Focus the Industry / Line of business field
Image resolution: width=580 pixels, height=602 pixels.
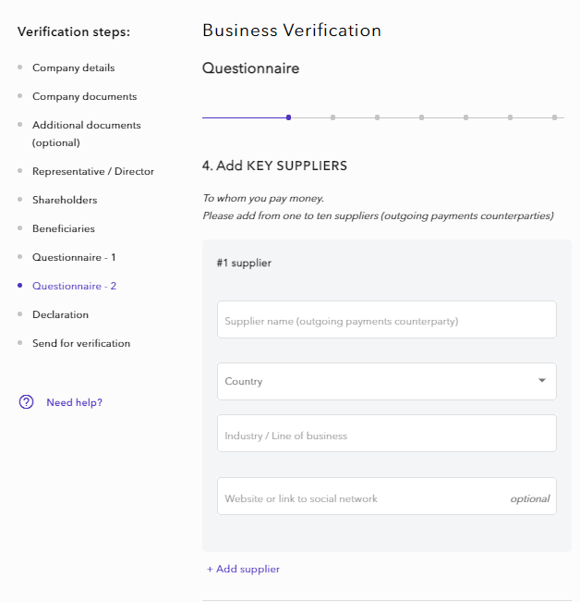click(x=386, y=434)
